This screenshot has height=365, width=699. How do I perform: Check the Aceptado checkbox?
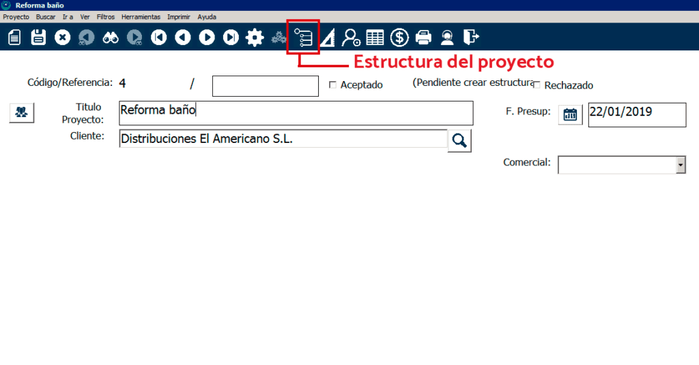click(x=333, y=85)
